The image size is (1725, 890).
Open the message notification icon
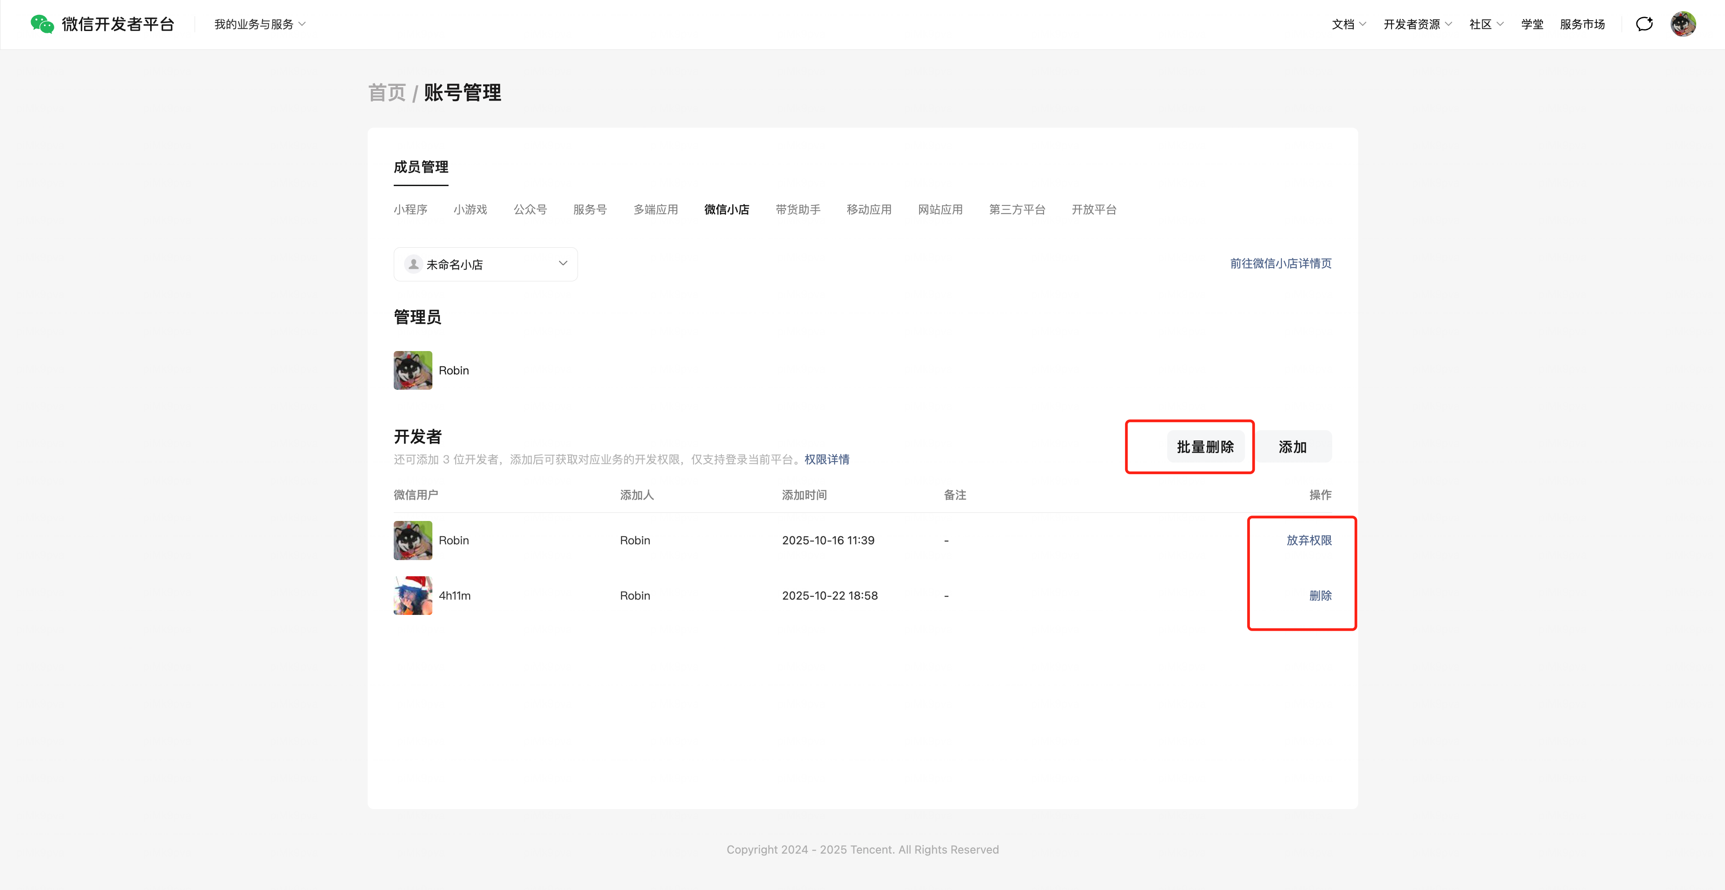[x=1644, y=24]
